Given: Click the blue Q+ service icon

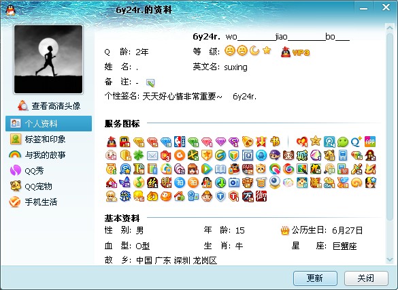Looking at the screenshot, I should 356,142.
